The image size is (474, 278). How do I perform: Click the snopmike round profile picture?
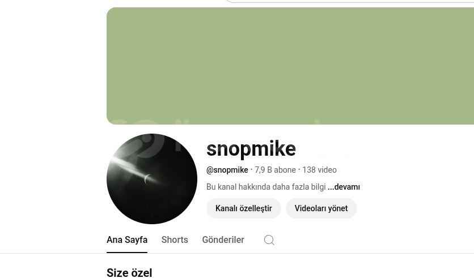click(x=152, y=179)
